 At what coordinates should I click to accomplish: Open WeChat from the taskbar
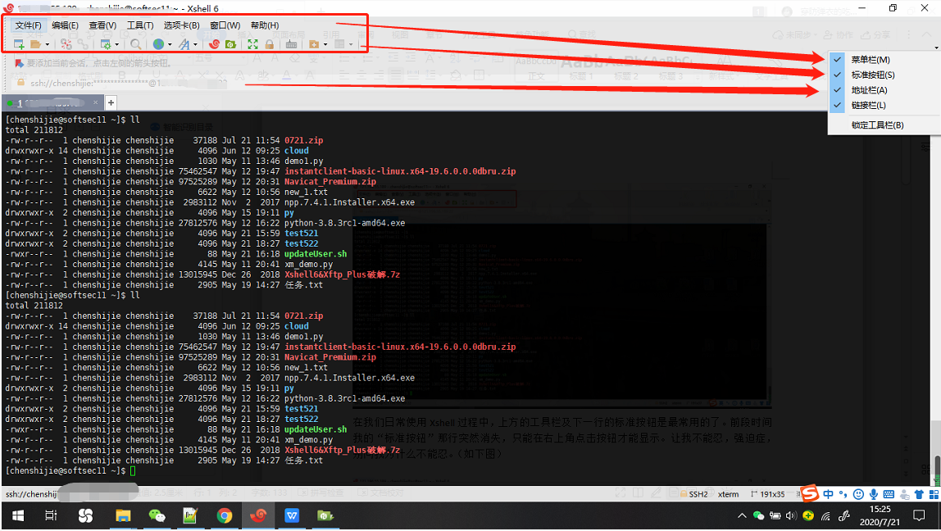[x=157, y=515]
